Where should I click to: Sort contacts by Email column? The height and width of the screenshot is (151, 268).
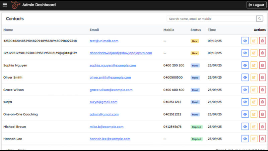[94, 30]
